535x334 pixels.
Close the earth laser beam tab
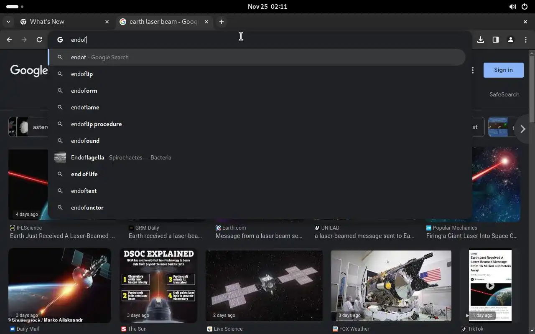206,22
